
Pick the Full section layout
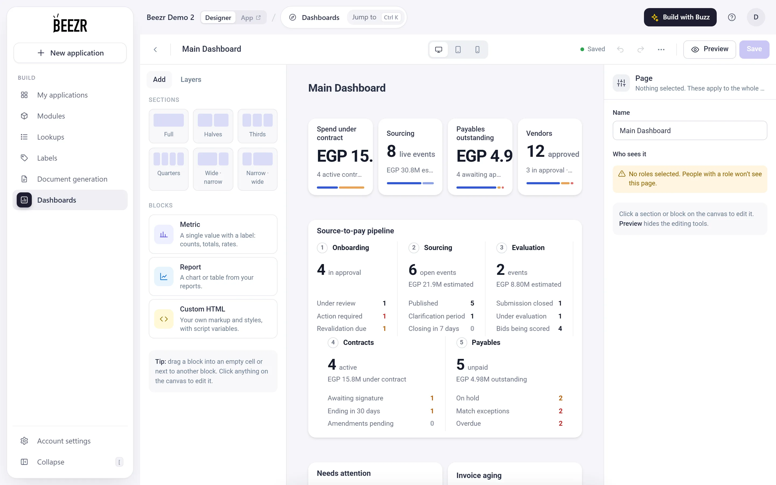(x=168, y=126)
